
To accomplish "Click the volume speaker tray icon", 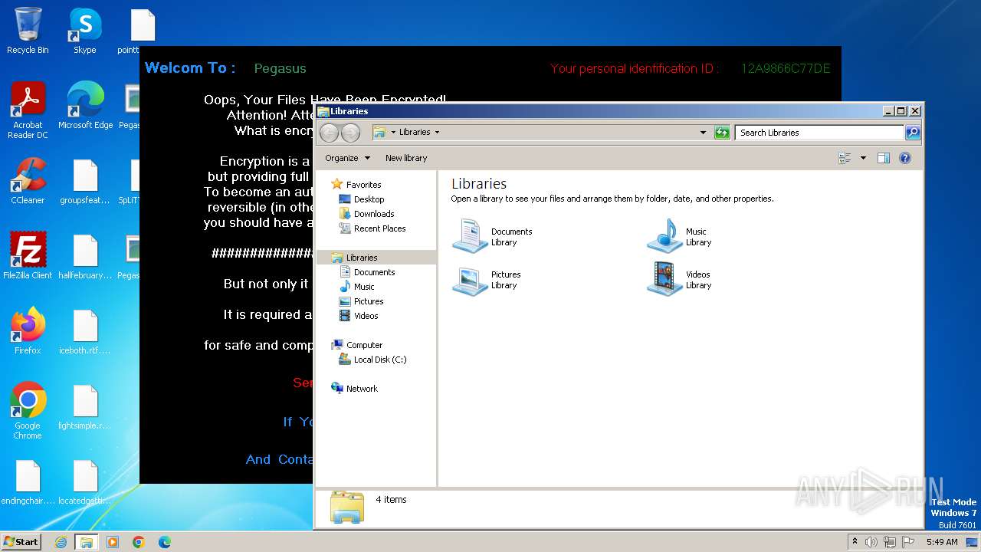I will pos(871,542).
